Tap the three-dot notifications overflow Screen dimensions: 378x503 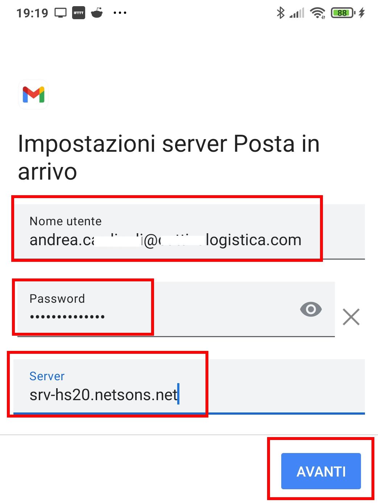tap(120, 13)
